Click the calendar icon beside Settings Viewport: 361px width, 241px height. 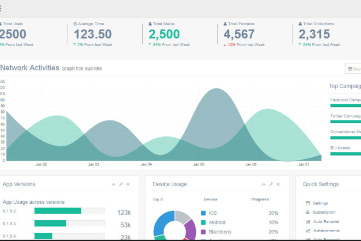tap(308, 203)
